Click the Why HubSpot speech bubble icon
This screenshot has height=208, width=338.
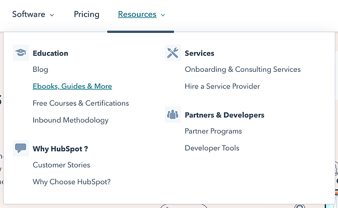point(21,148)
